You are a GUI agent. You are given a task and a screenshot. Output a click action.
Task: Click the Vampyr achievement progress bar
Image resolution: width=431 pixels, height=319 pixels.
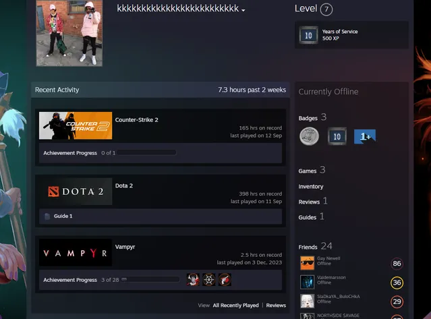pyautogui.click(x=150, y=279)
